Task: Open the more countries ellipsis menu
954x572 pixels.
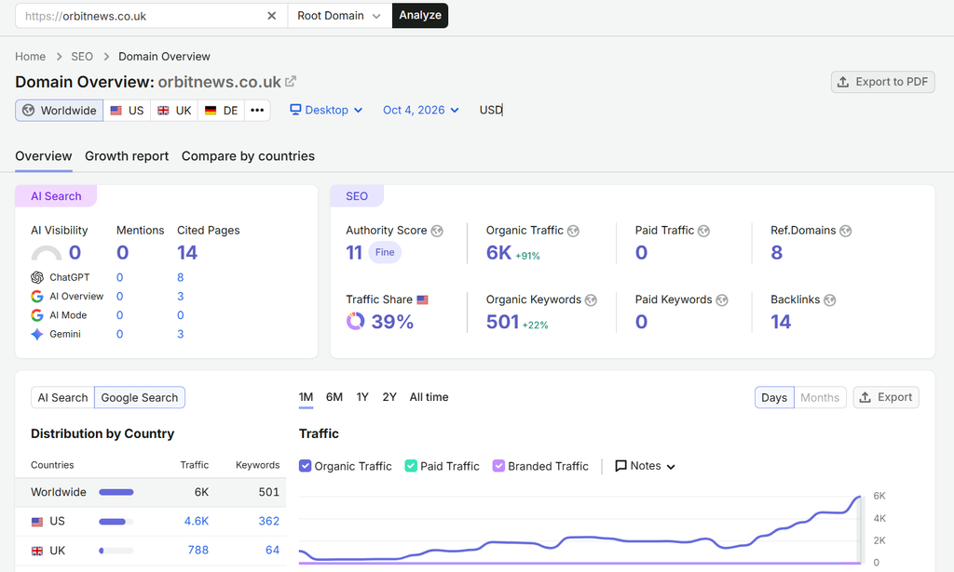Action: 257,110
